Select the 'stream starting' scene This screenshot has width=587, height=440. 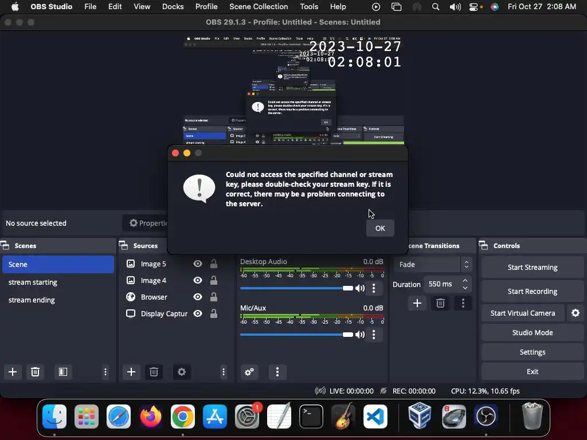58,282
